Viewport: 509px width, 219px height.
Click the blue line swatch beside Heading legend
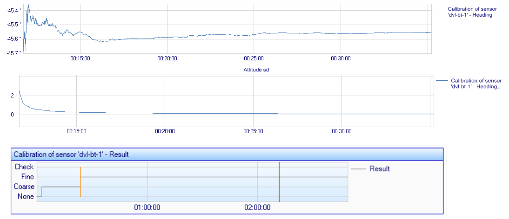(x=439, y=9)
